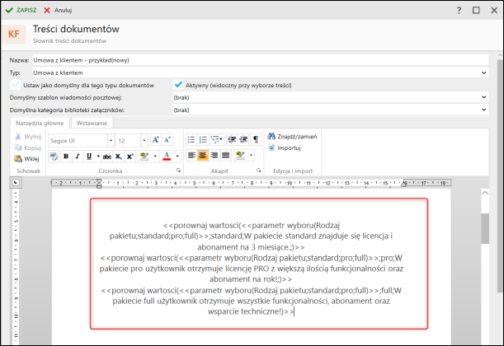Open 'Domyślny szablon wiadomości pocztowej' dropdown
The width and height of the screenshot is (504, 346).
coord(483,97)
